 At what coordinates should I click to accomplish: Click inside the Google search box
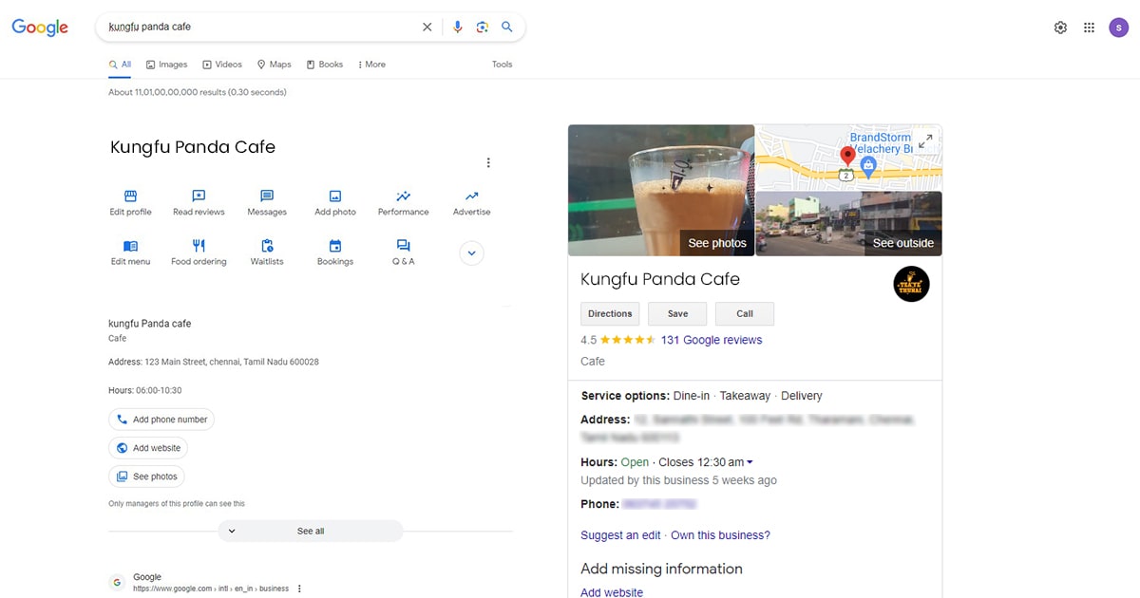[x=256, y=28]
